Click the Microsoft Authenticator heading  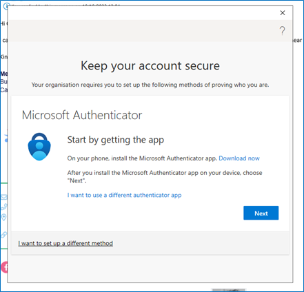(x=82, y=115)
